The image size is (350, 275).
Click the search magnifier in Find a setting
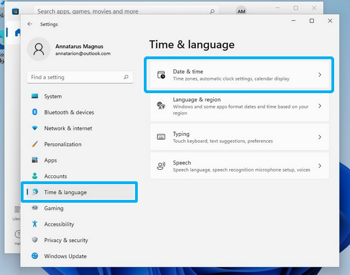point(126,77)
